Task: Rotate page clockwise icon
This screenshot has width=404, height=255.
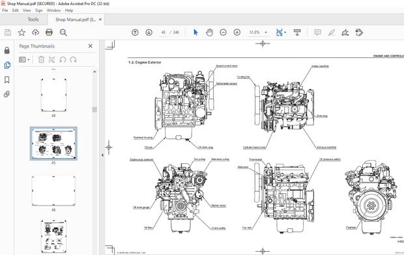Action: click(74, 60)
